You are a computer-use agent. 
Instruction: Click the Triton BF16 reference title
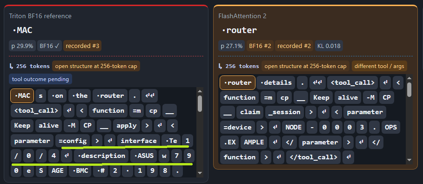point(40,16)
